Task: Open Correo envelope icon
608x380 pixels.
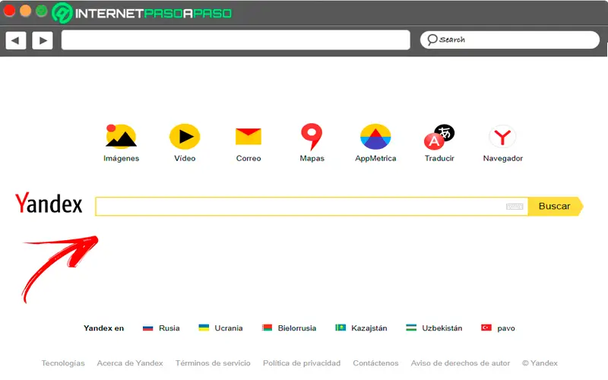Action: click(249, 137)
